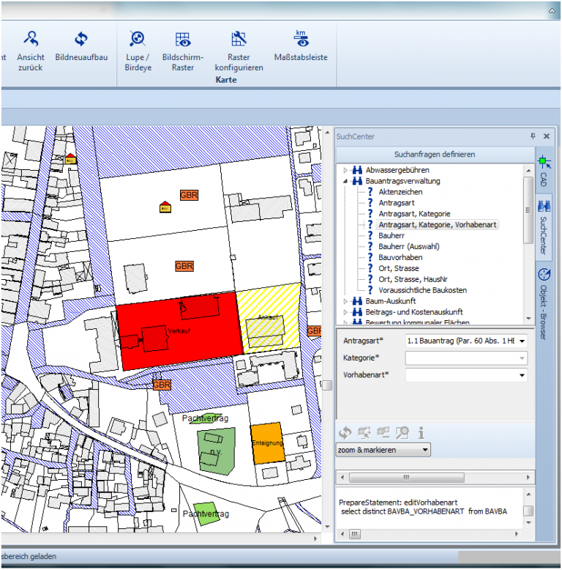The height and width of the screenshot is (570, 562).
Task: Click the magnifier search icon in SuchCenter toolbar
Action: point(402,432)
